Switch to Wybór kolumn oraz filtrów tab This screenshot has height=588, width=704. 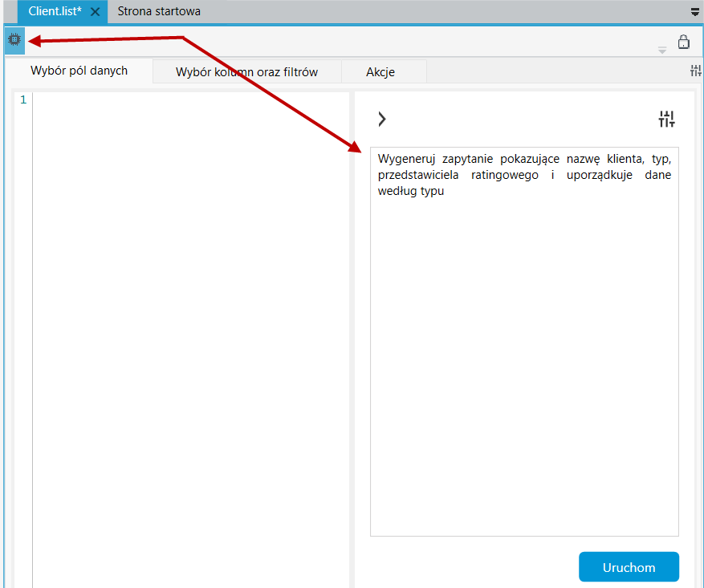pyautogui.click(x=247, y=71)
